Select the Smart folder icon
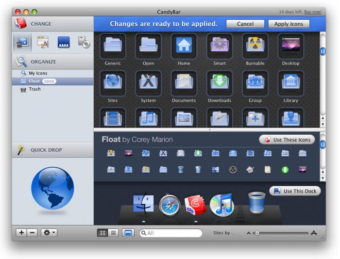 [220, 46]
